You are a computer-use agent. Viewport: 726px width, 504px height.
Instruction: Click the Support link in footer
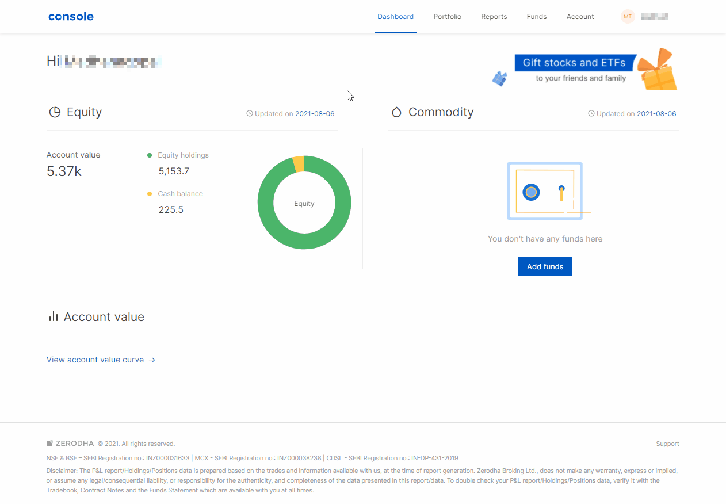click(667, 444)
